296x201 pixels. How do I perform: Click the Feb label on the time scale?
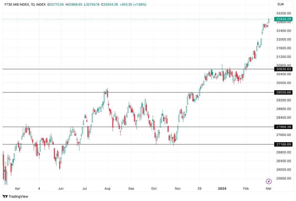pyautogui.click(x=246, y=188)
